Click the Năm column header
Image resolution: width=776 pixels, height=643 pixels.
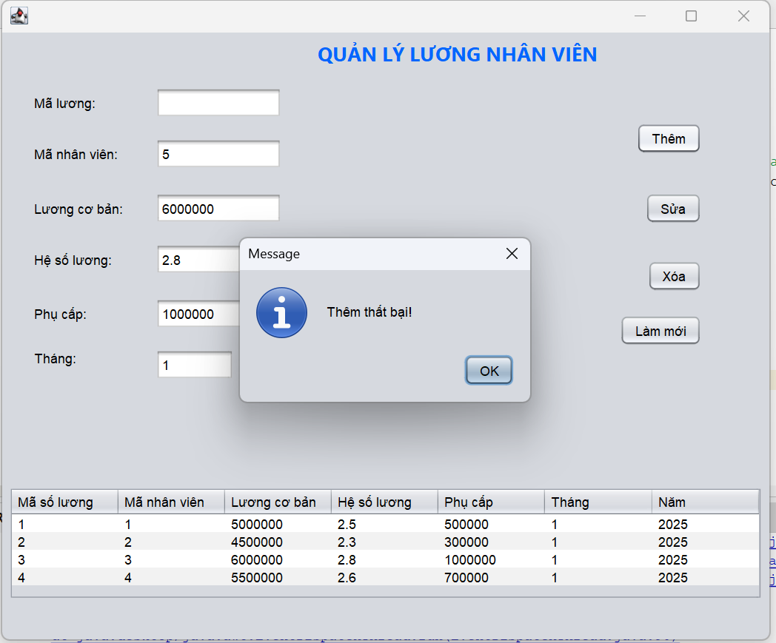point(705,502)
